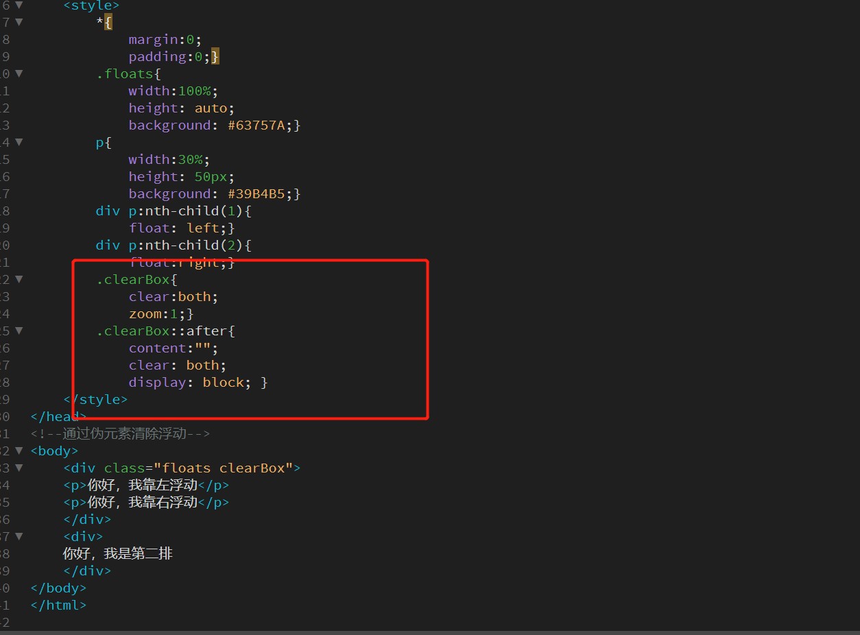Click the content:"" declaration
The width and height of the screenshot is (860, 635).
pos(171,348)
